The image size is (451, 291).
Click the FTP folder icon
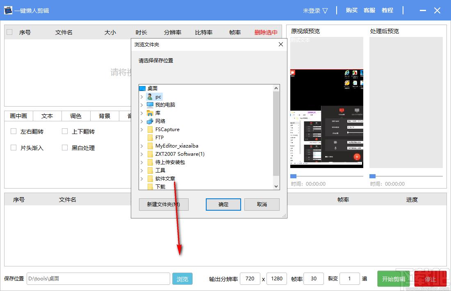(x=150, y=137)
